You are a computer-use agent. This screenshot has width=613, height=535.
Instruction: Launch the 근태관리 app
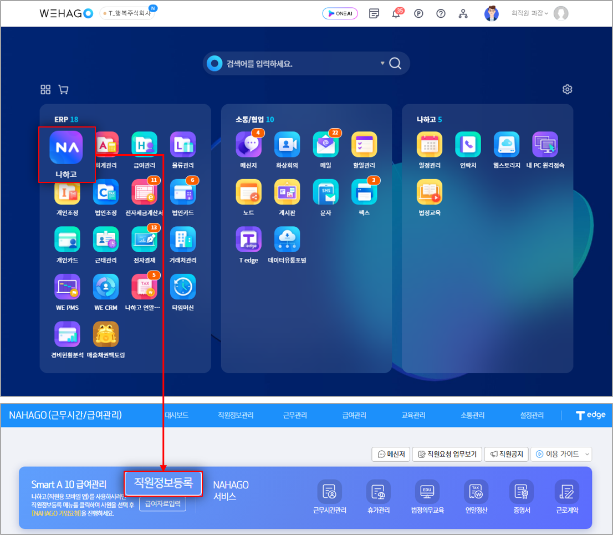pyautogui.click(x=106, y=240)
